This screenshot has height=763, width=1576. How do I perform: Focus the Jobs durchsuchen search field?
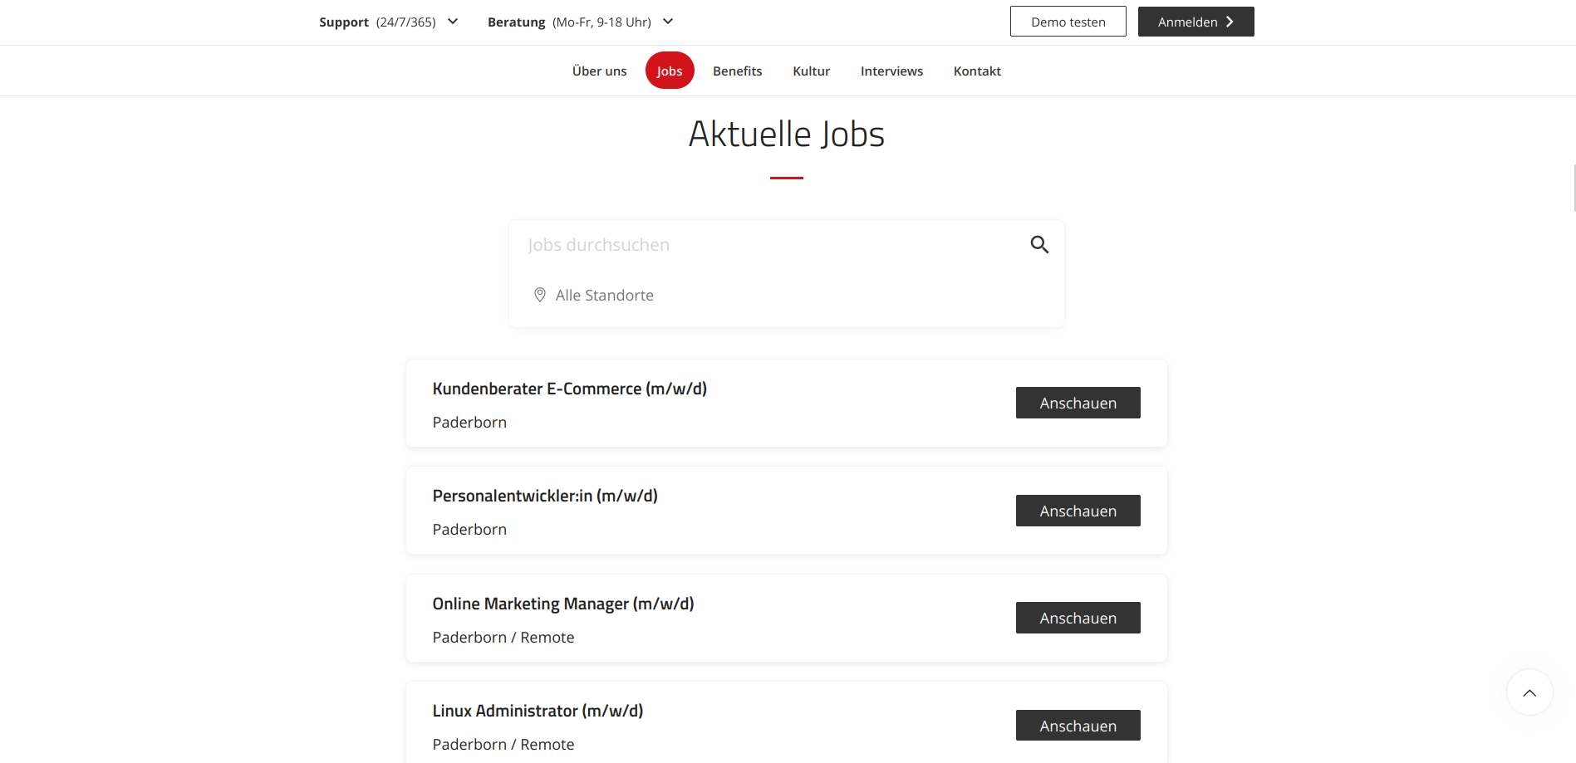coord(773,245)
